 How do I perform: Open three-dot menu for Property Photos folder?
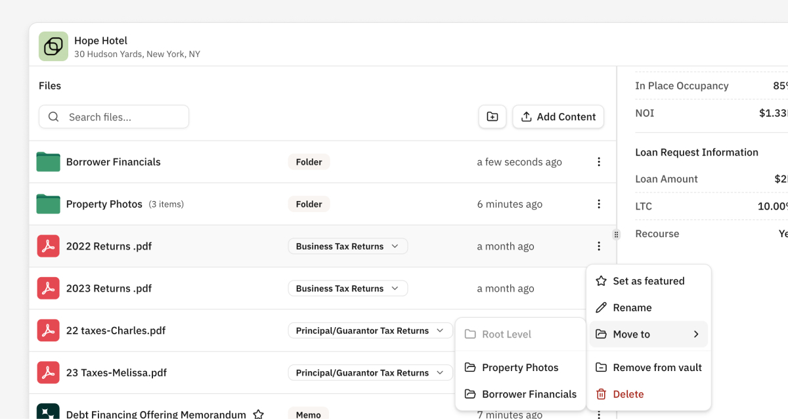click(x=598, y=204)
